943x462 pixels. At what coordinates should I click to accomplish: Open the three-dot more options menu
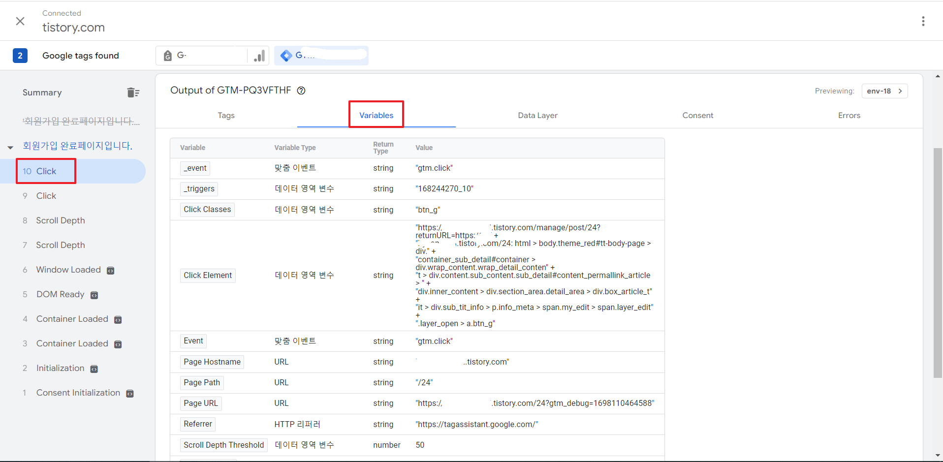point(923,21)
